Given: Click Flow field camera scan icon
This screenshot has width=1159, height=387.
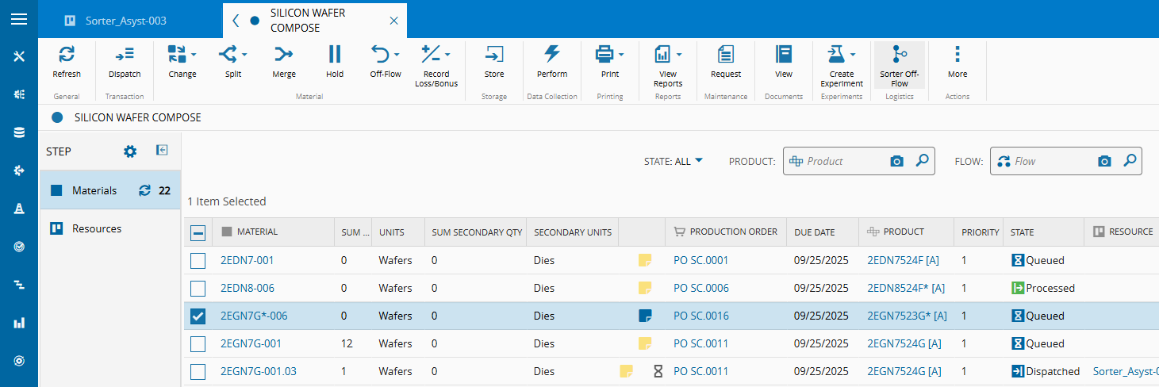Looking at the screenshot, I should (1104, 161).
